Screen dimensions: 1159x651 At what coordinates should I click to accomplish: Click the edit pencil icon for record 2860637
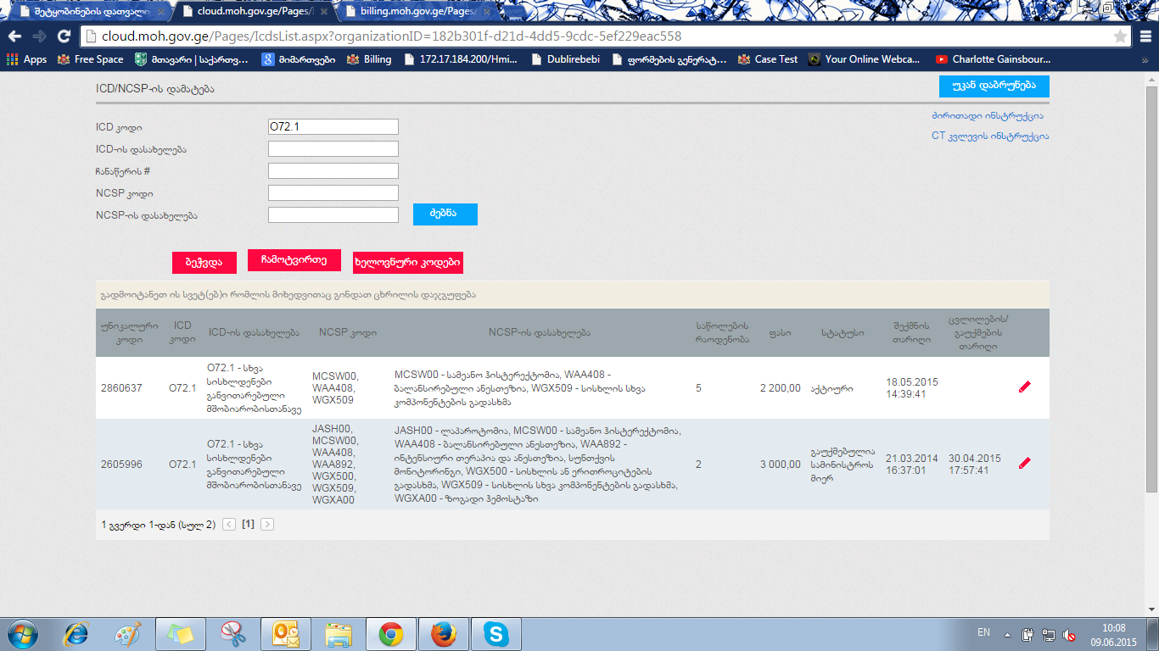coord(1024,387)
